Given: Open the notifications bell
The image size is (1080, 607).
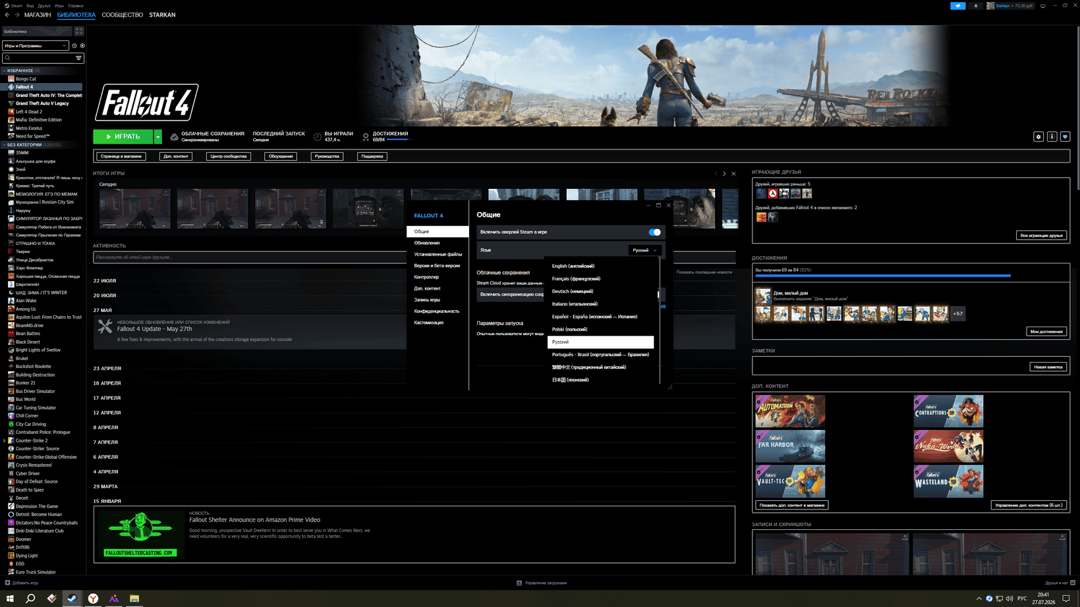Looking at the screenshot, I should tap(976, 6).
